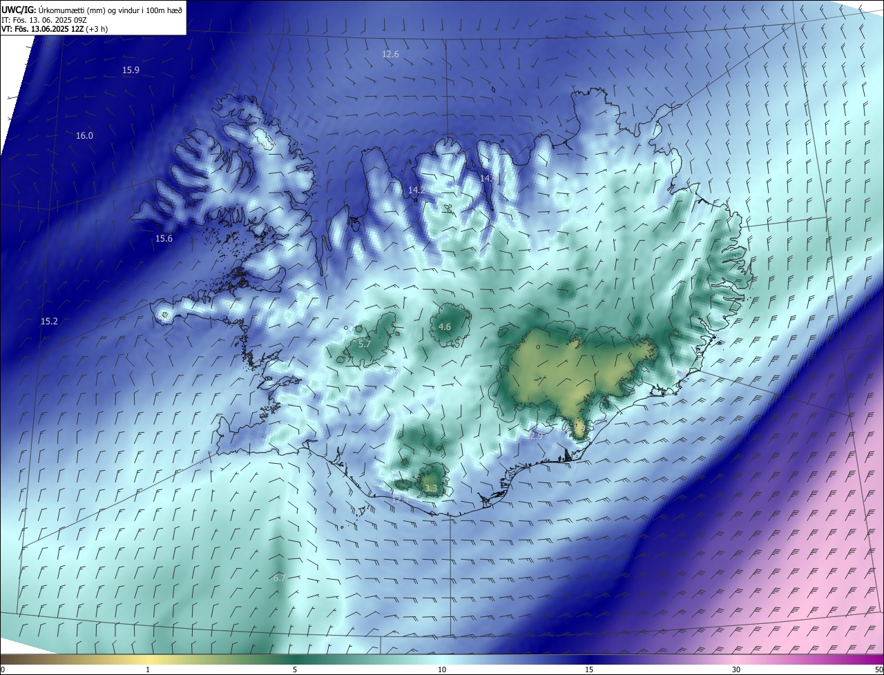Click the 16.0 value label on map

(84, 136)
